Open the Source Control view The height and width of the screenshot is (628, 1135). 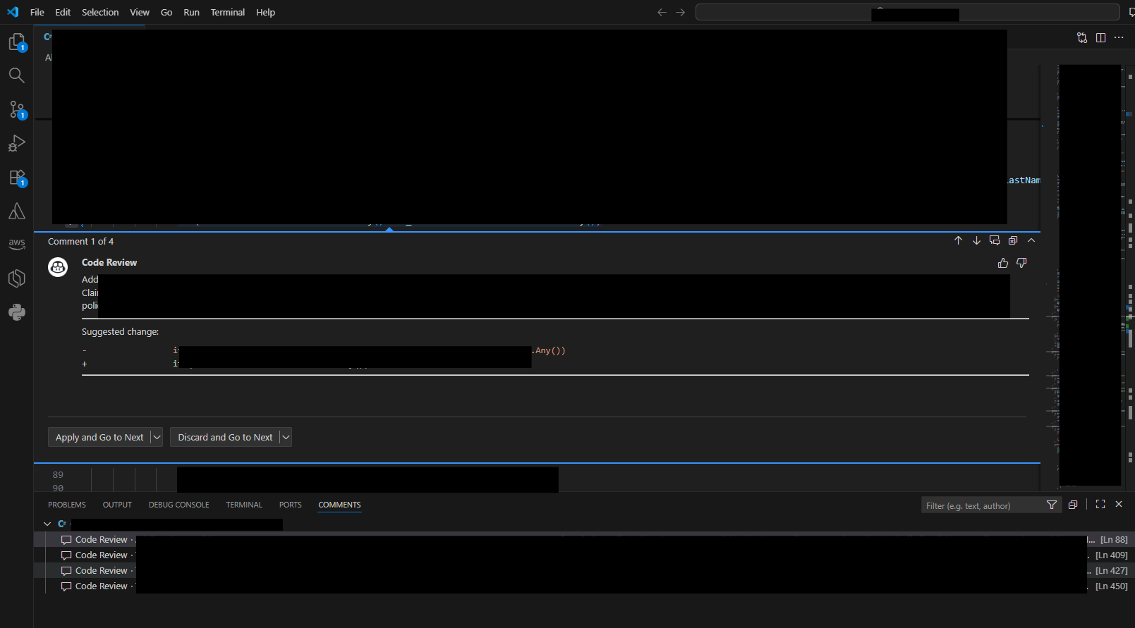tap(17, 109)
